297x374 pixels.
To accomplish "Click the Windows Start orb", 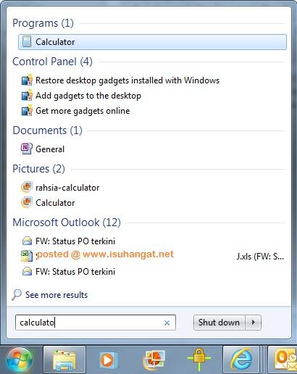I will 20,360.
